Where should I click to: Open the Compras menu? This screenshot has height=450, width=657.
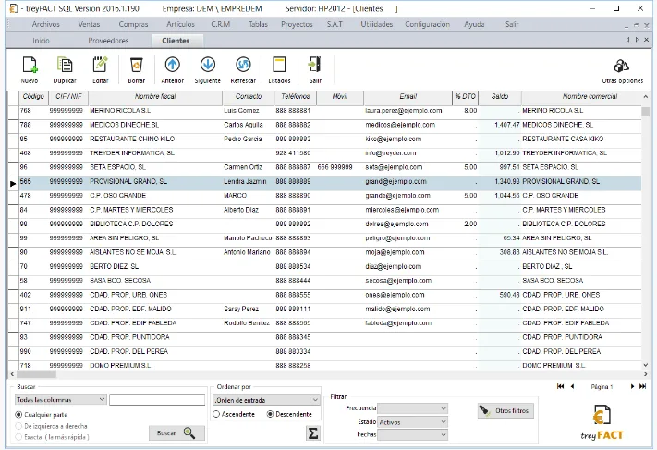pos(133,24)
